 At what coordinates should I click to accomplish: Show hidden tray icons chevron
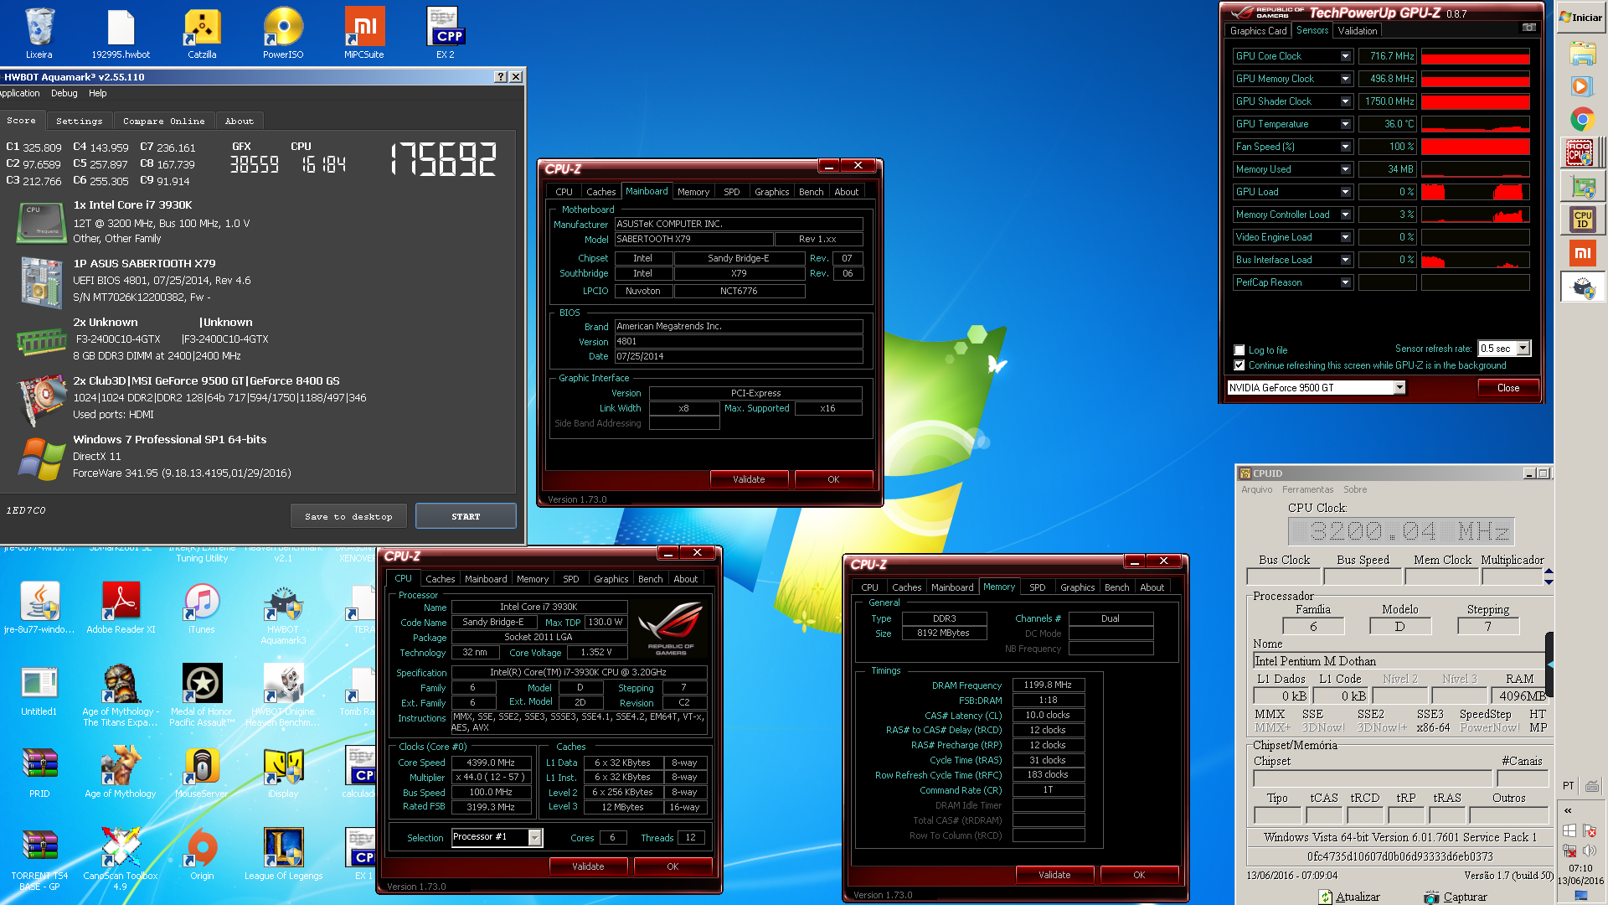[x=1568, y=810]
